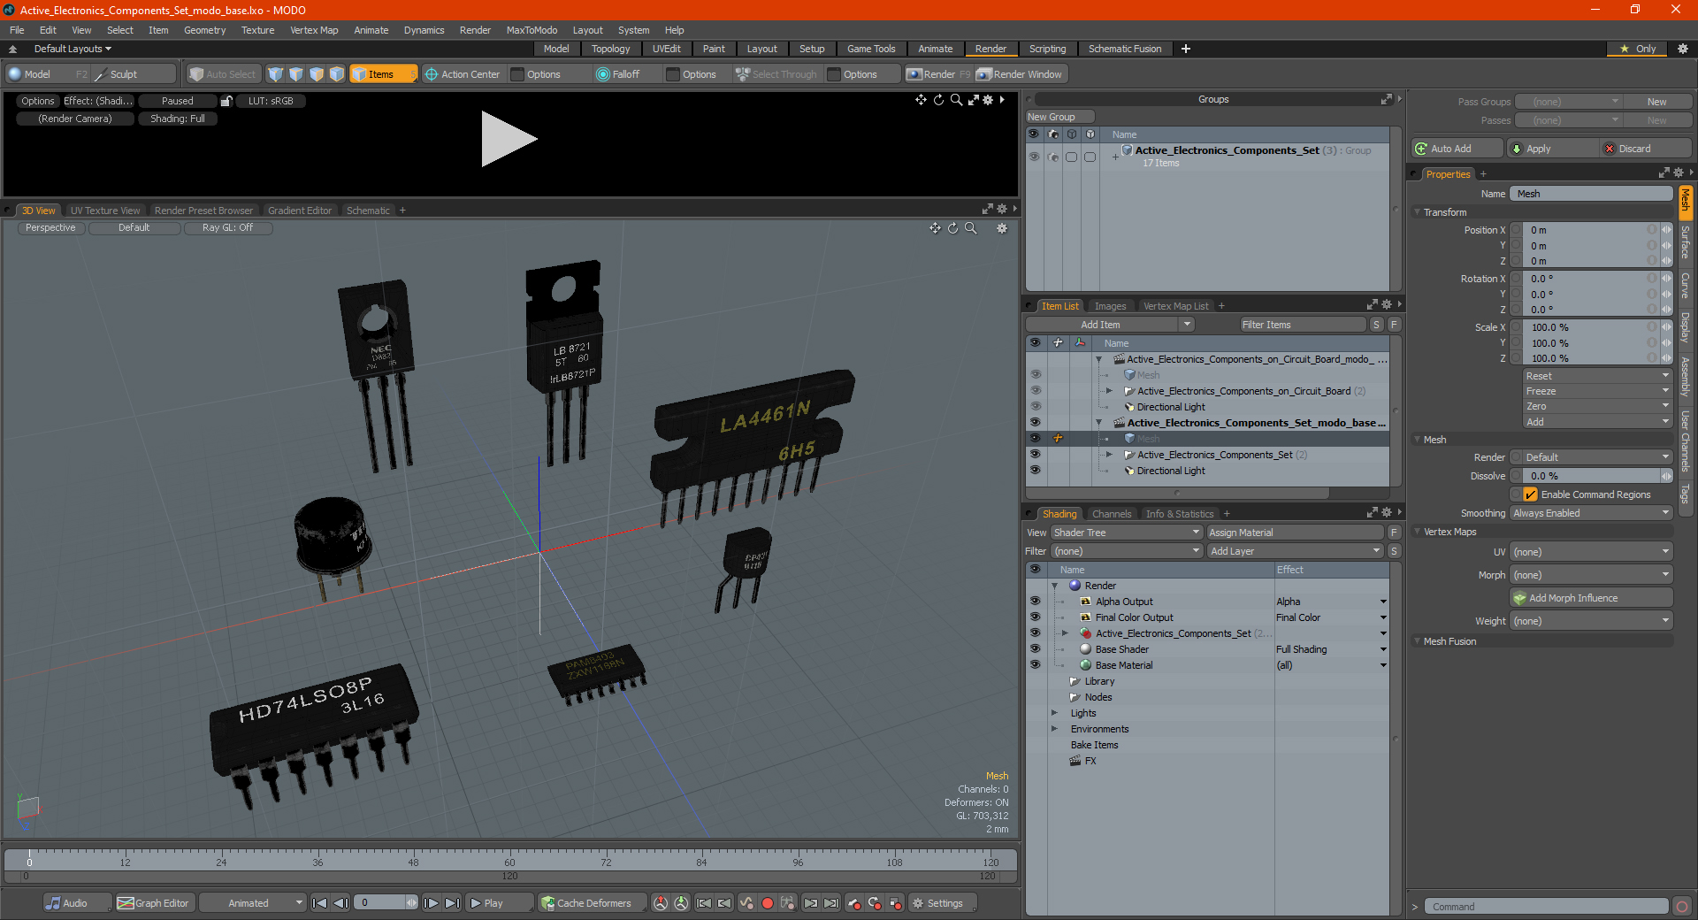Open the Add Layer dropdown

pyautogui.click(x=1295, y=551)
